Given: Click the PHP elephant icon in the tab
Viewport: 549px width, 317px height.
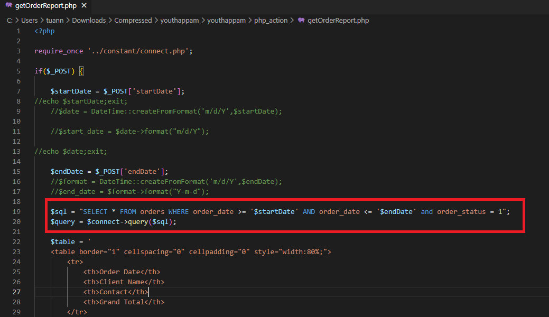Looking at the screenshot, I should (9, 5).
